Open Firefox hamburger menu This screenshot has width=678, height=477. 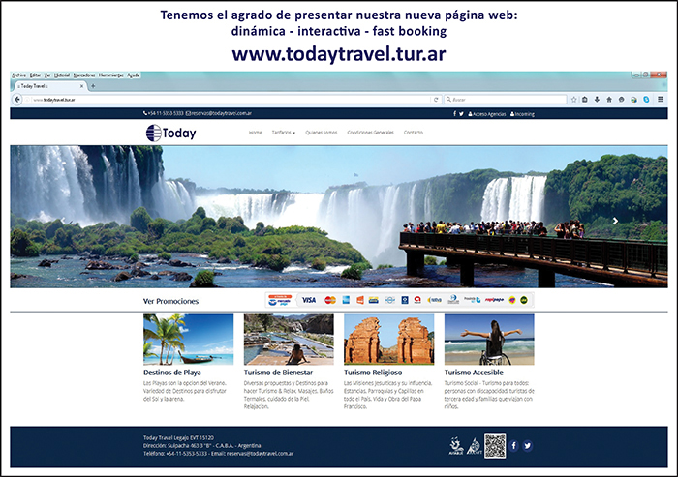[x=661, y=99]
